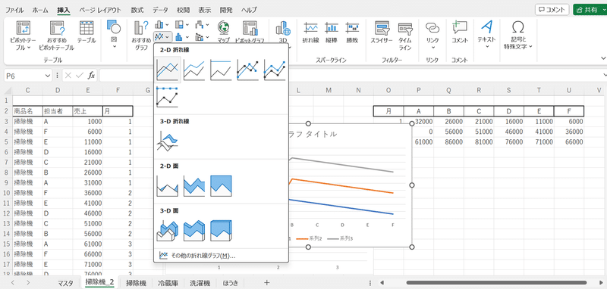Click the ピボットグラフ icon
607x289 pixels.
[x=250, y=32]
